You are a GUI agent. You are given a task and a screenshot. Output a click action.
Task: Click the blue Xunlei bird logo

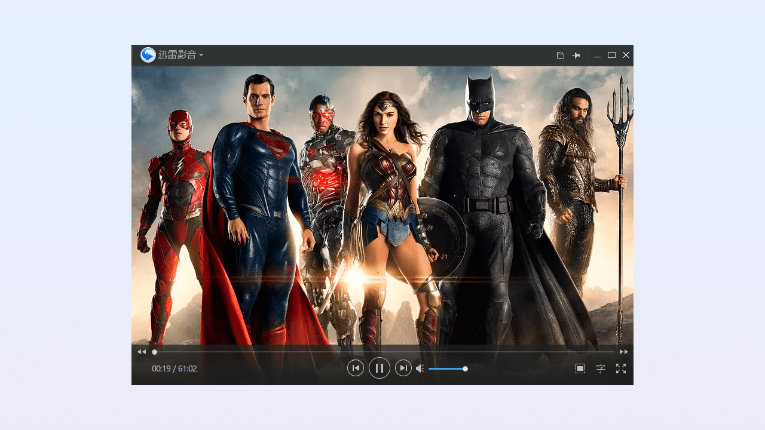(148, 55)
